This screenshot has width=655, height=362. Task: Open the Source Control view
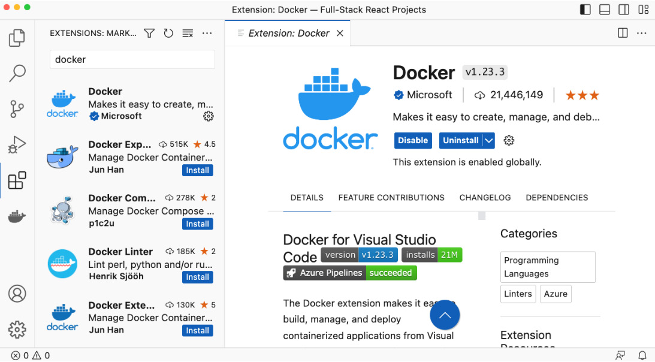17,109
